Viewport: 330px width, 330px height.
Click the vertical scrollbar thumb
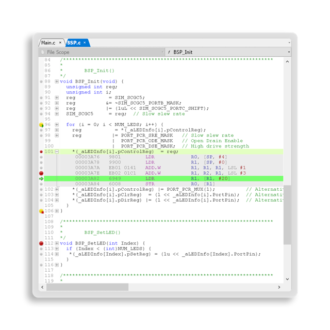click(x=287, y=214)
